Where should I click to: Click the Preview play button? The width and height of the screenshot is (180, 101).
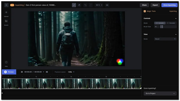click(9, 72)
